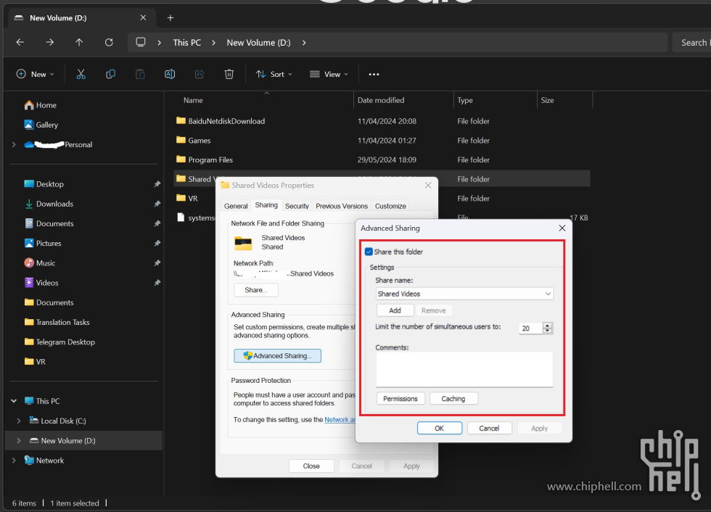
Task: Refresh the New Volume (D:) folder view
Action: [x=109, y=42]
